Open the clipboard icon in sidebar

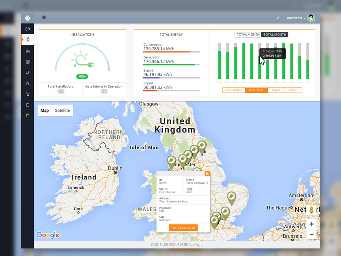(28, 105)
